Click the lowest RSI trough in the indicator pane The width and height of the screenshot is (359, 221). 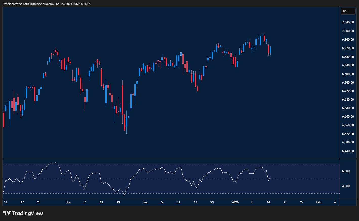(124, 195)
